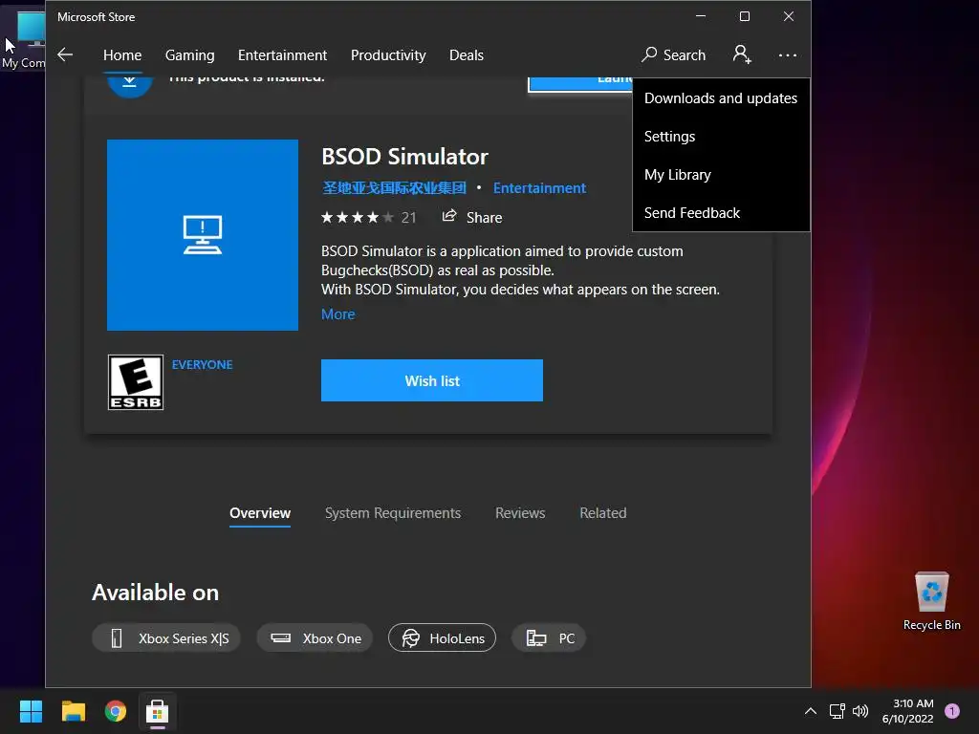Click the Wish list button

[432, 380]
